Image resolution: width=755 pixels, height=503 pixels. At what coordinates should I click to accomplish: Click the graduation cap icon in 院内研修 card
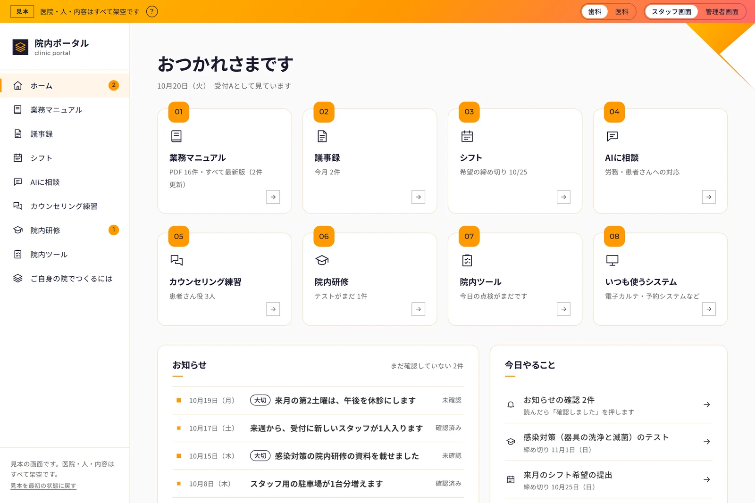(322, 260)
